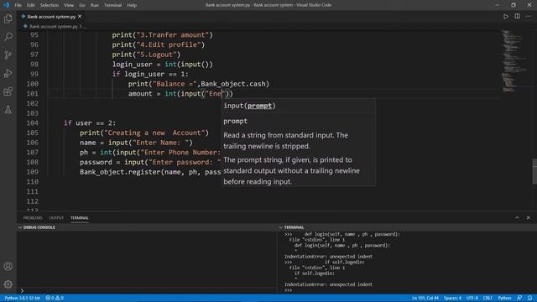Click the input(prompt) signature hint
537x302 pixels.
click(x=249, y=106)
